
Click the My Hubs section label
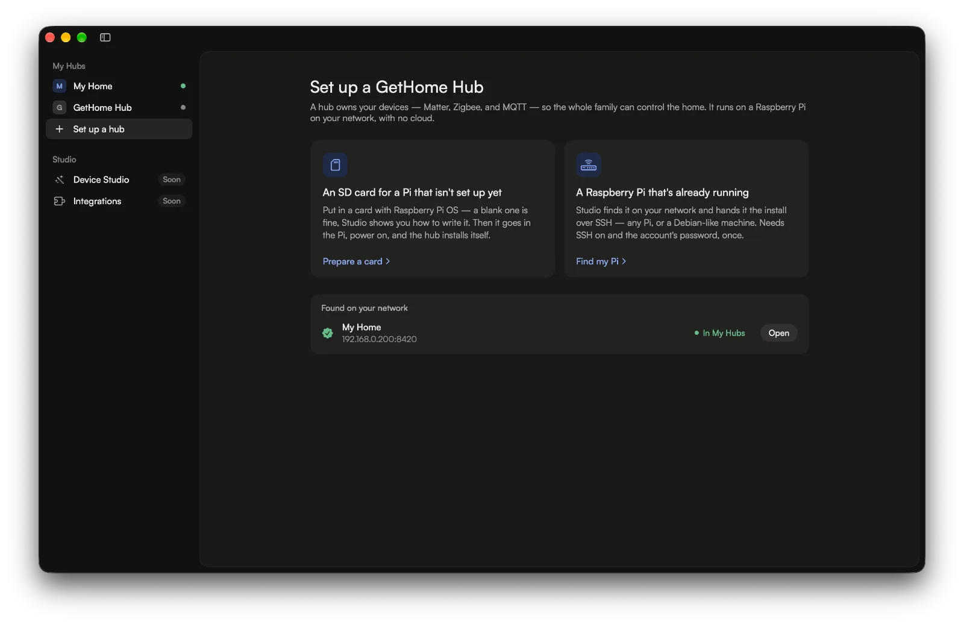point(69,66)
